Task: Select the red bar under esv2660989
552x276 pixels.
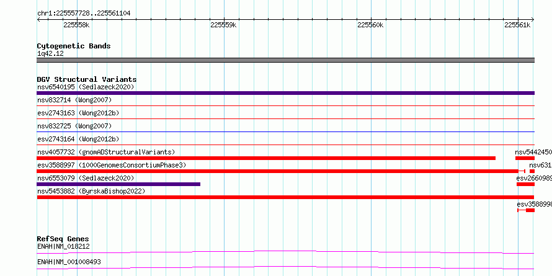Action: (525, 184)
